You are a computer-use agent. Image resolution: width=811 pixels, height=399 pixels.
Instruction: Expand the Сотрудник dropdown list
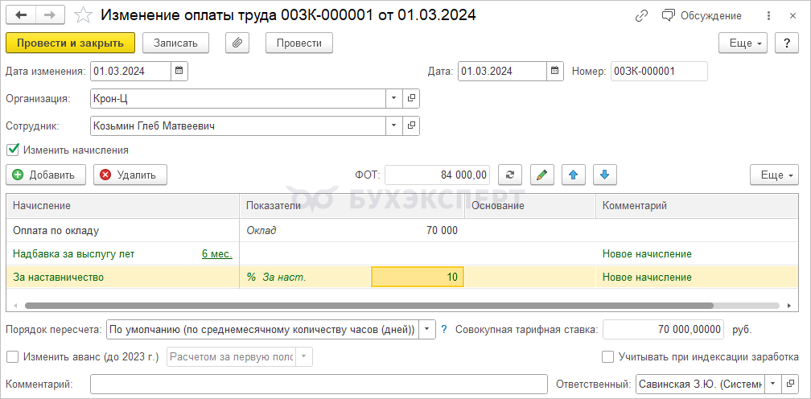point(393,125)
